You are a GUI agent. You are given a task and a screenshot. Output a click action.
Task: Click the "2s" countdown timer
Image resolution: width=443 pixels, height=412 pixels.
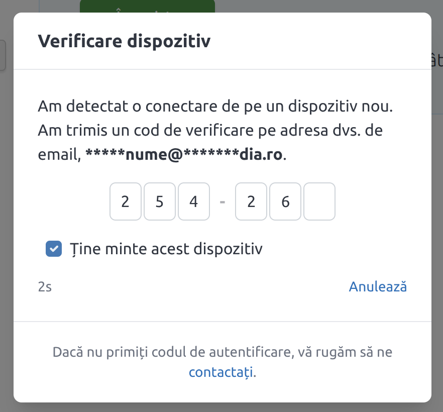[x=45, y=287]
